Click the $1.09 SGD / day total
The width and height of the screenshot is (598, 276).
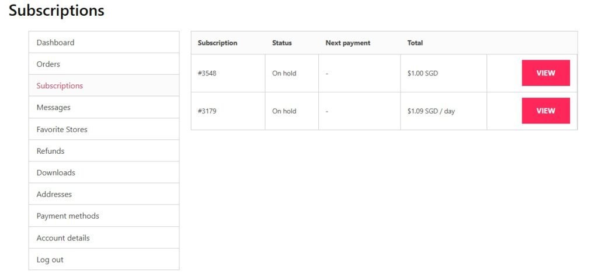431,111
